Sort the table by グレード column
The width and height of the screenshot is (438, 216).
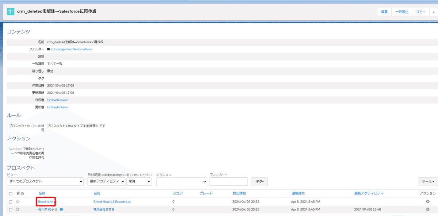[x=206, y=193]
